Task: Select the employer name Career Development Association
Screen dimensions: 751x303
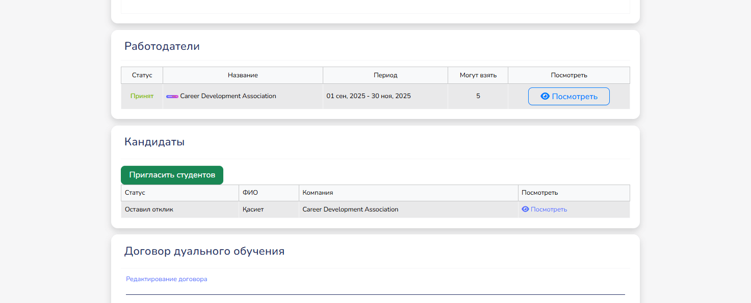Action: (x=228, y=96)
